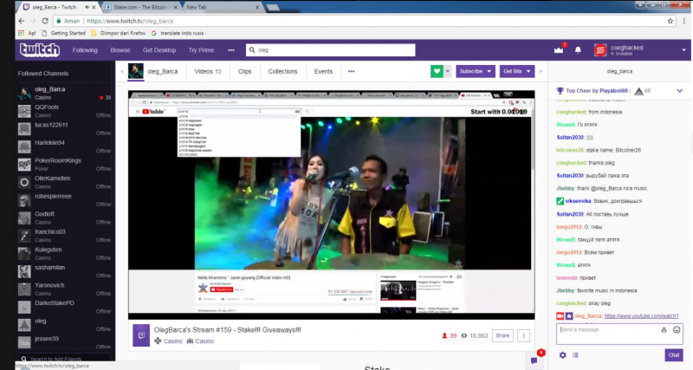Screen dimensions: 693x370
Task: Open robespierreee channel in sidebar
Action: click(x=64, y=200)
